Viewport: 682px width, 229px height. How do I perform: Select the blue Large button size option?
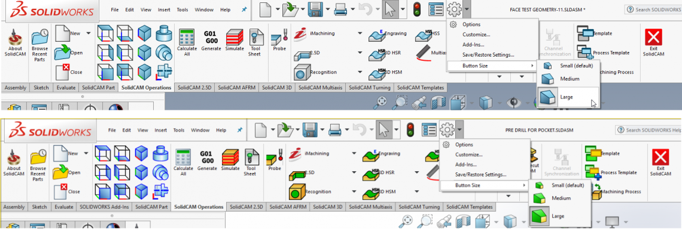[x=568, y=97]
